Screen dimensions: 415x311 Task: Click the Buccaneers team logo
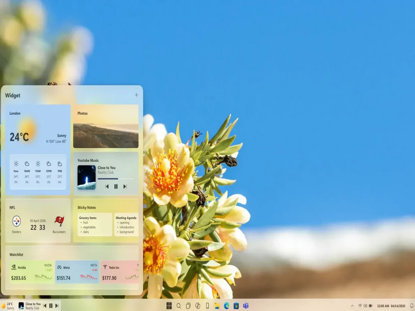click(59, 221)
